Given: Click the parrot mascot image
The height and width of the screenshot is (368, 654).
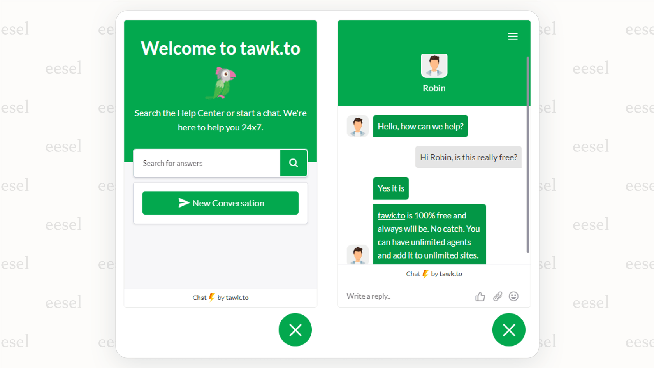Looking at the screenshot, I should pos(220,83).
